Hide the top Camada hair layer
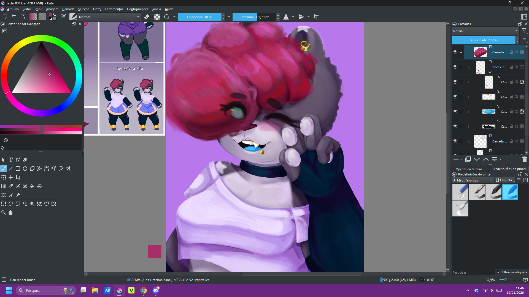The image size is (529, 297). (455, 52)
